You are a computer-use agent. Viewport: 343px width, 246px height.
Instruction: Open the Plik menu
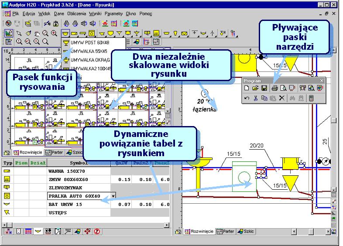point(16,14)
